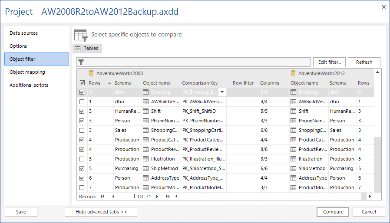Click the table icon beside target Illustration
The height and width of the screenshot is (223, 390).
[294, 159]
